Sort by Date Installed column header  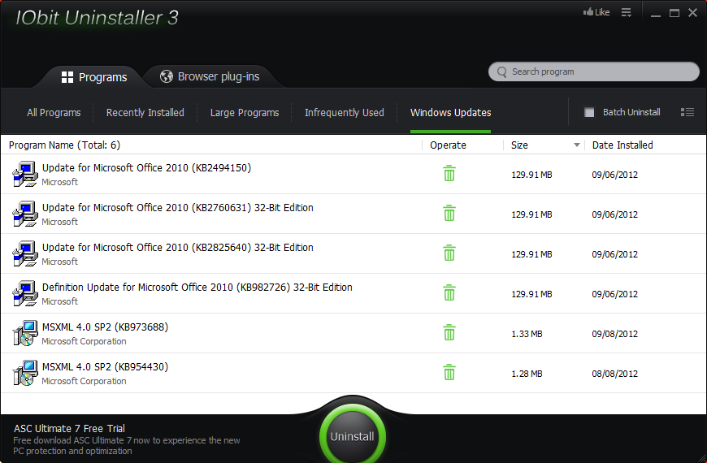[x=622, y=145]
